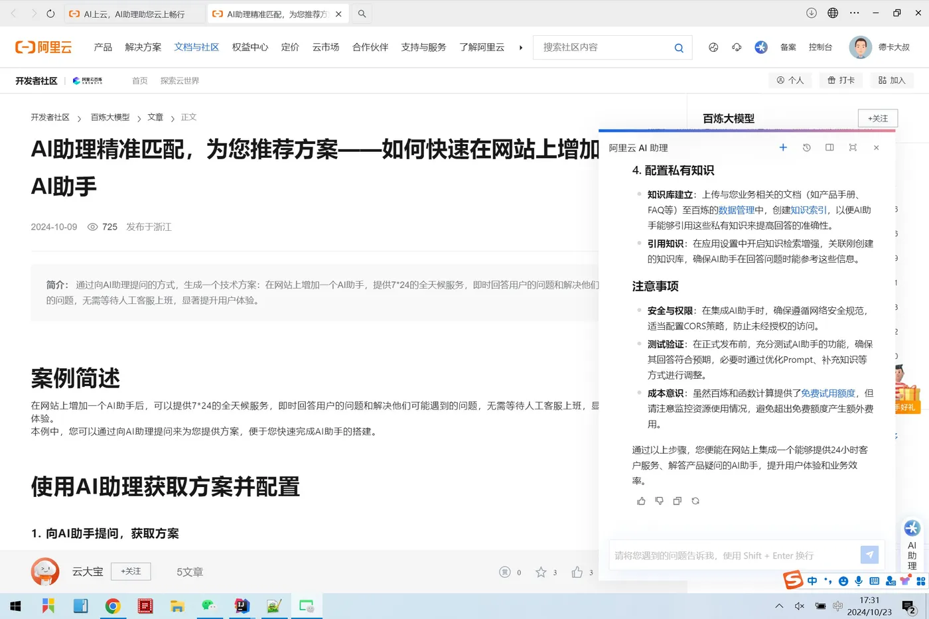This screenshot has height=619, width=929.
Task: Open WeChat from the taskbar
Action: 209,606
